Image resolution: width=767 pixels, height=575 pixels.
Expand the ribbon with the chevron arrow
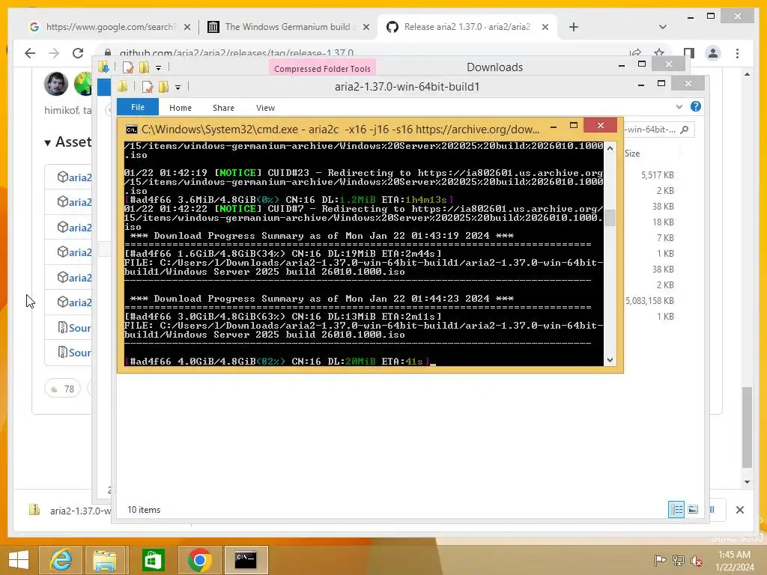coord(679,106)
